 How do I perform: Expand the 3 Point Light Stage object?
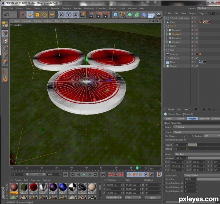[x=164, y=18]
